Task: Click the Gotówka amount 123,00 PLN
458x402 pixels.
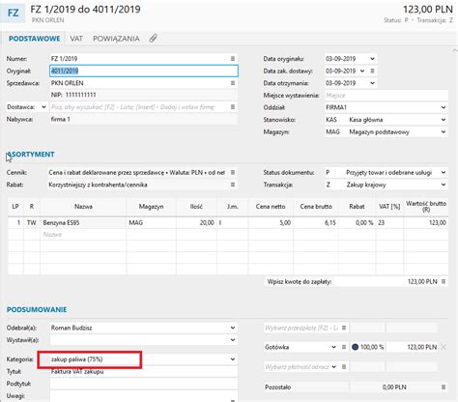Action: 422,347
